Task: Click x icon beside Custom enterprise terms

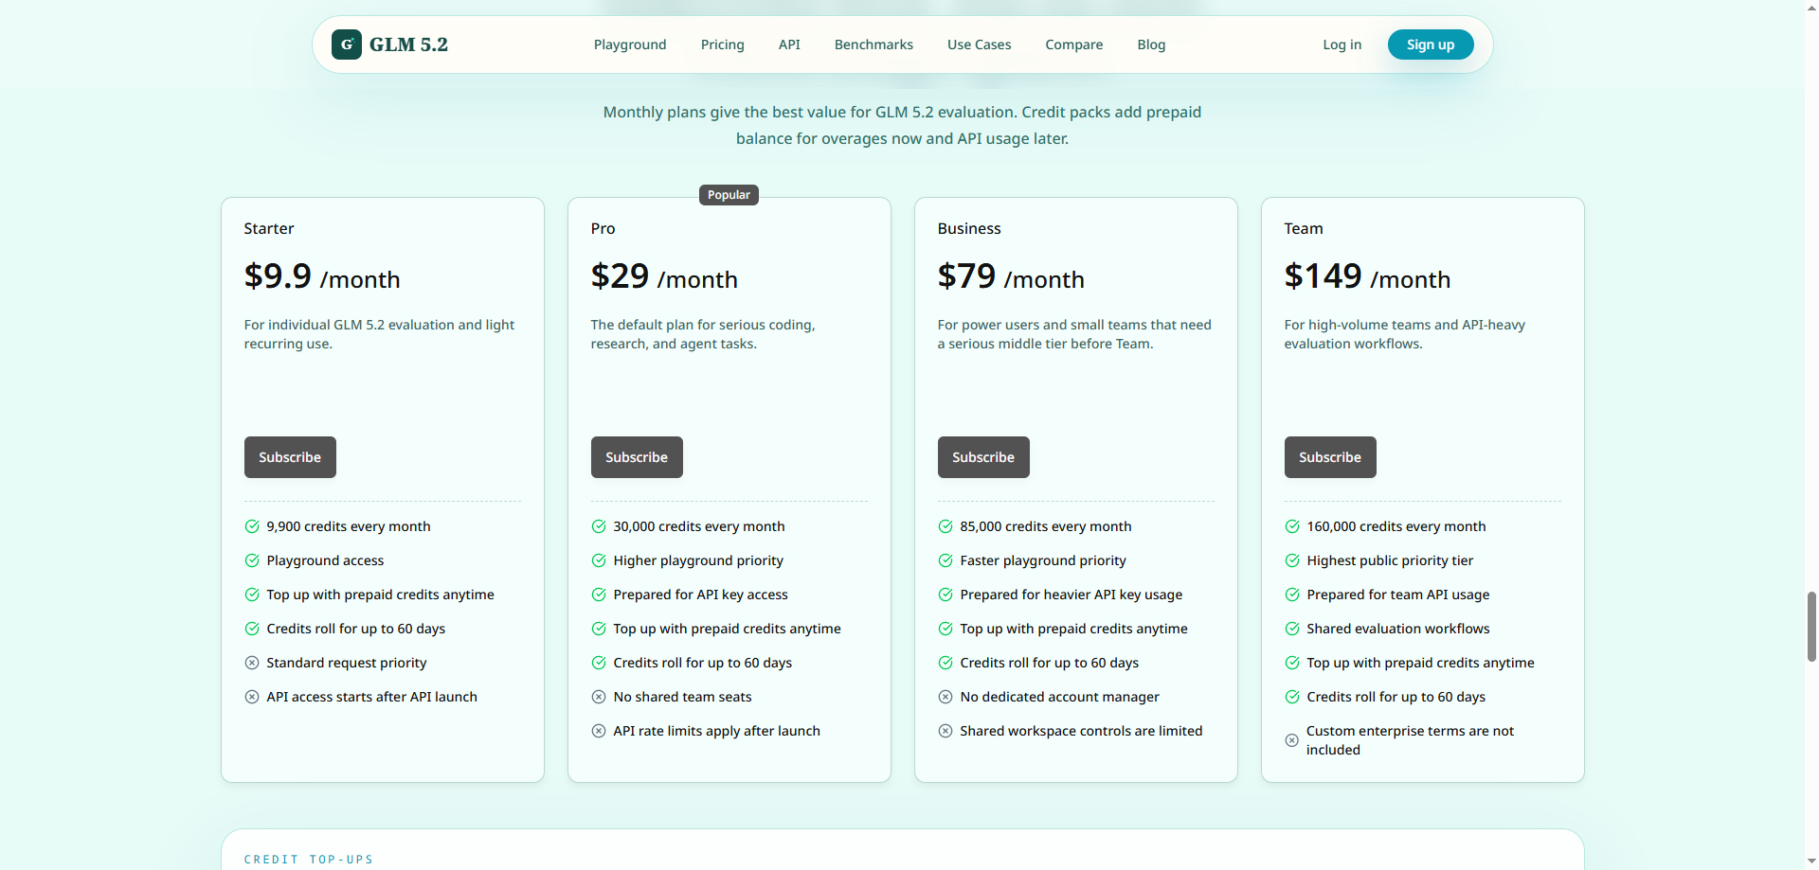Action: 1292,740
